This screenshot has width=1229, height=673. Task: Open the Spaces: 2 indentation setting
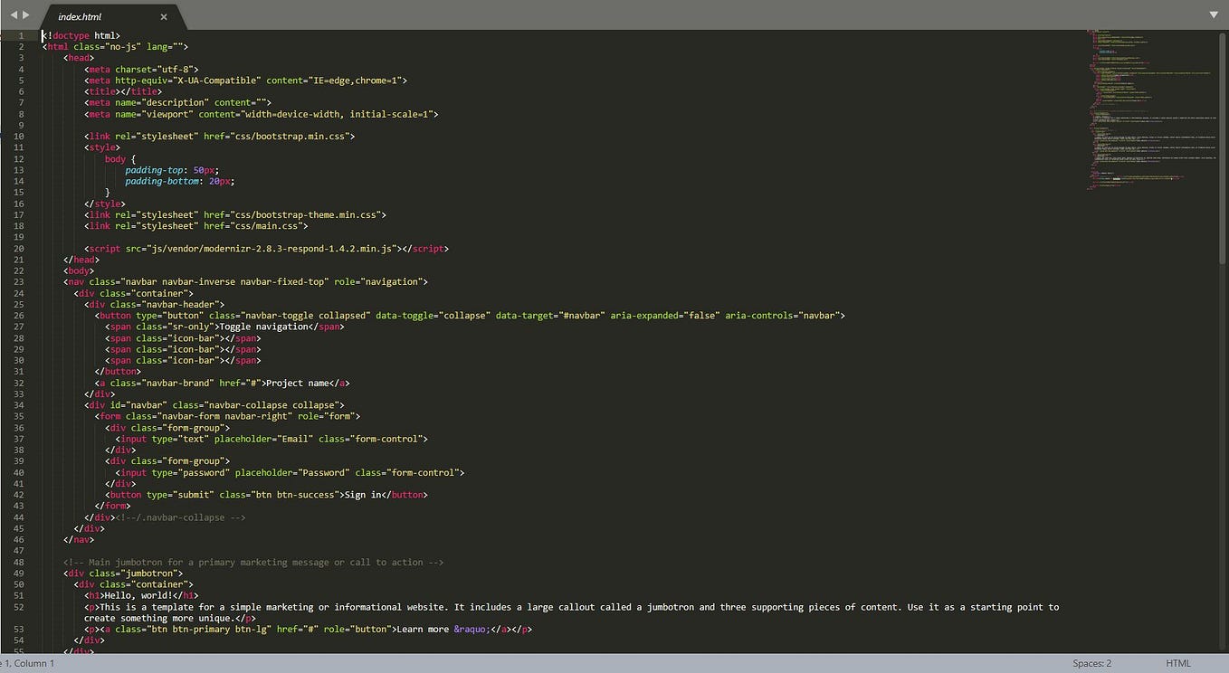point(1091,663)
